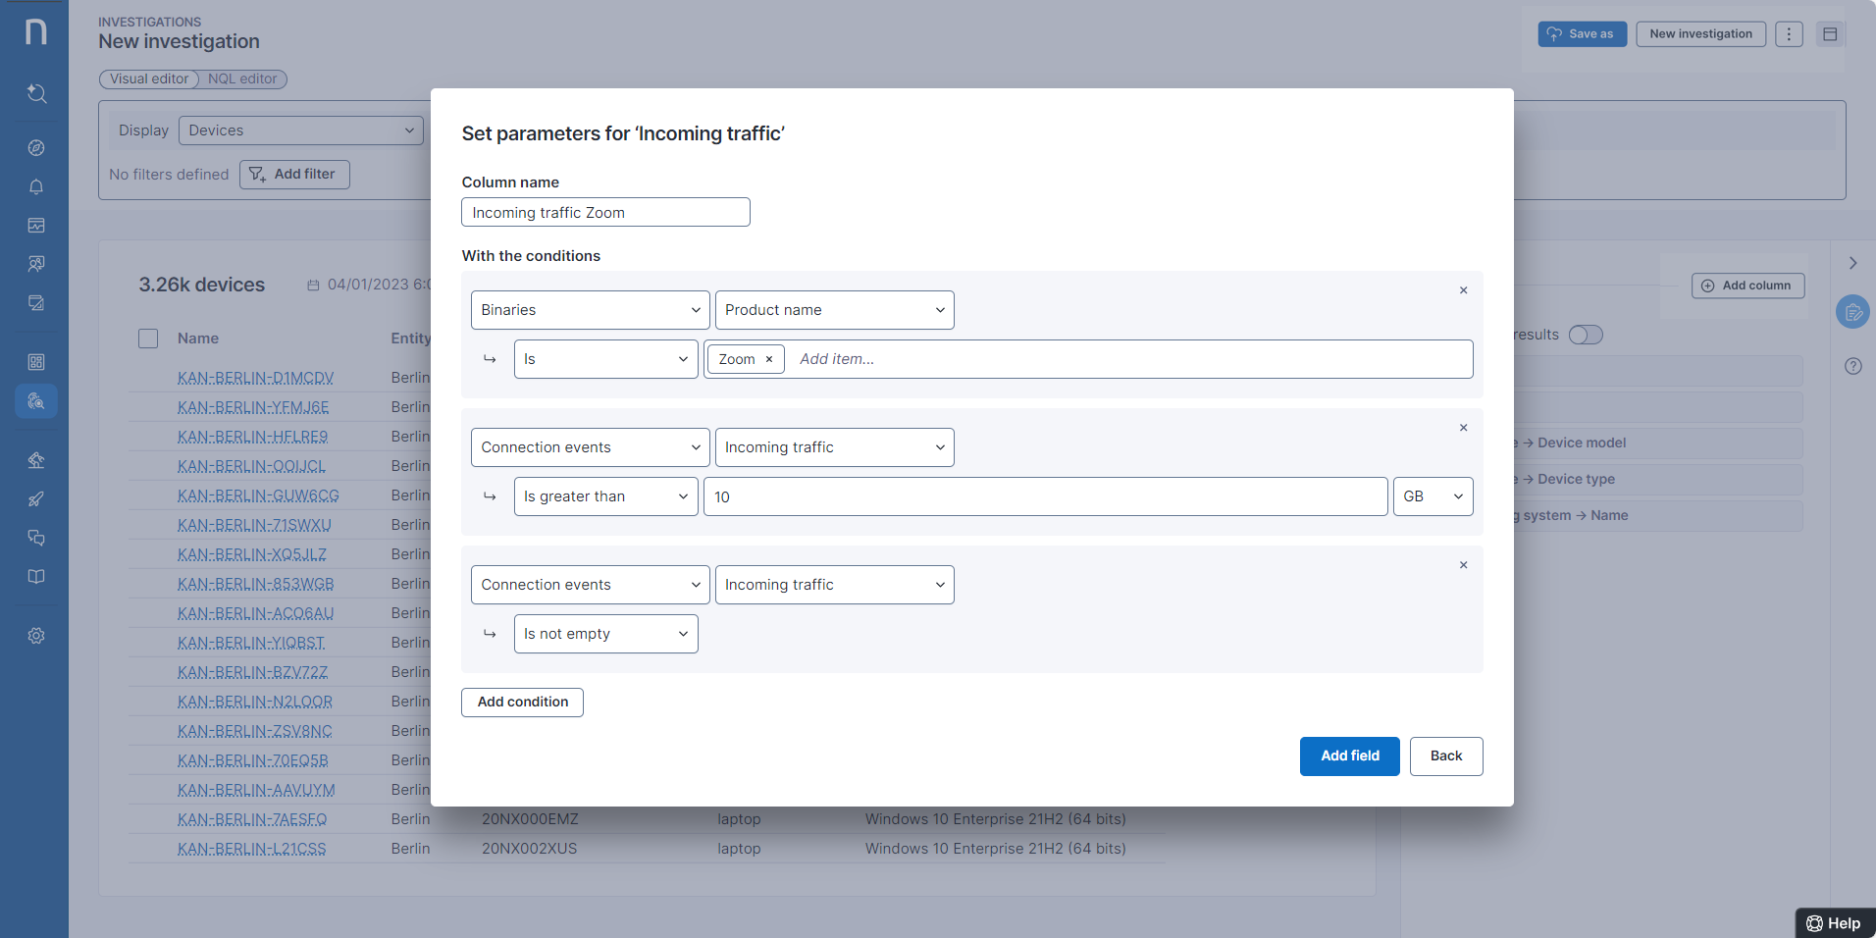This screenshot has width=1876, height=938.
Task: Click the Column name text field
Action: tap(605, 212)
